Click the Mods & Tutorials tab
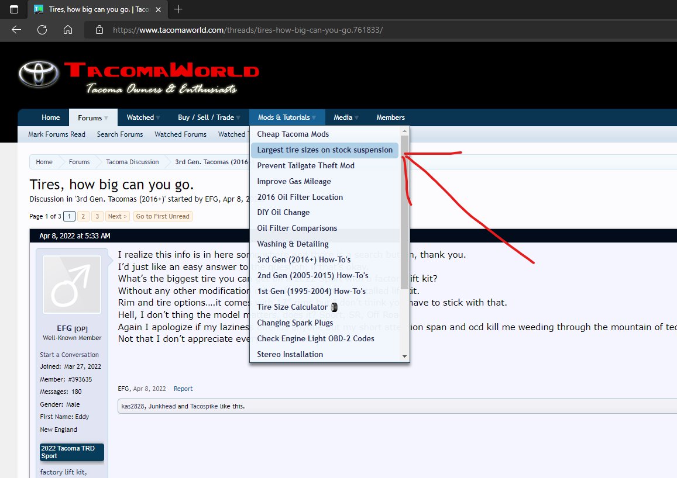Image resolution: width=677 pixels, height=478 pixels. coord(284,117)
